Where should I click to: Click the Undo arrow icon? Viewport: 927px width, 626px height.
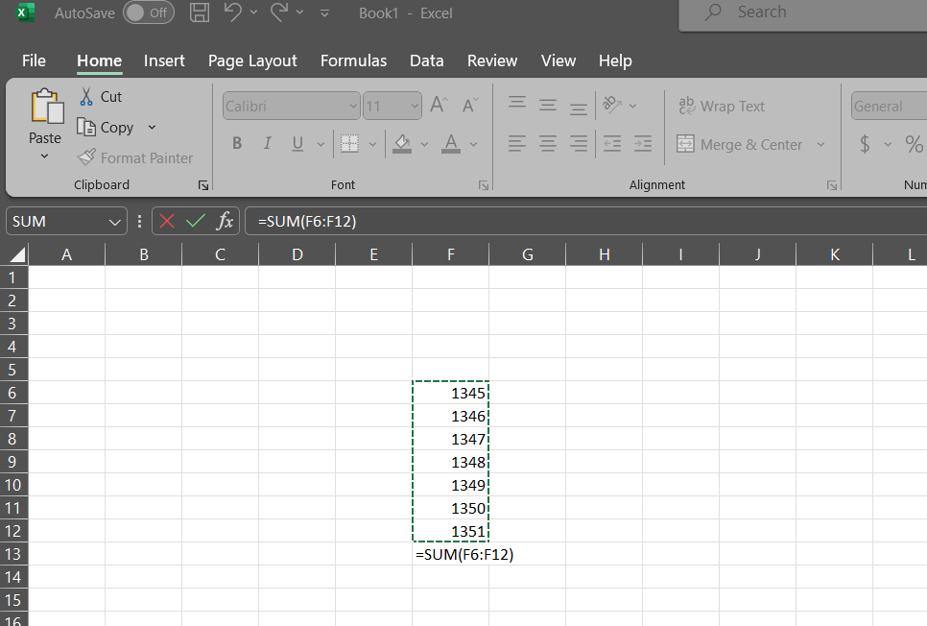pos(233,12)
